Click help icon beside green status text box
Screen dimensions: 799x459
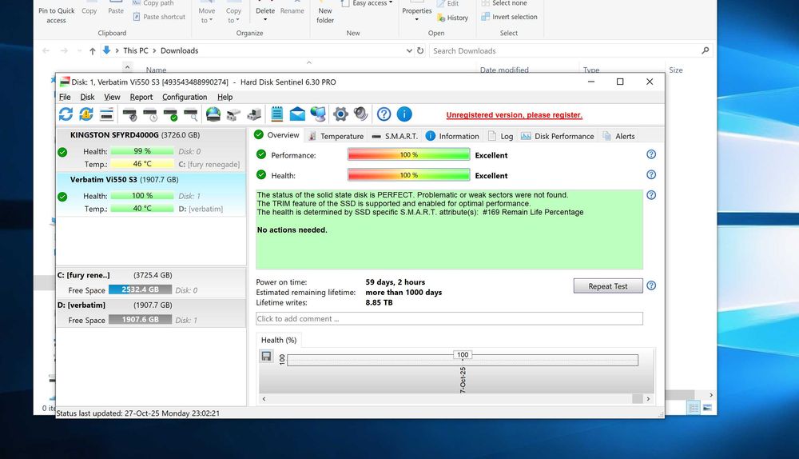pyautogui.click(x=651, y=195)
